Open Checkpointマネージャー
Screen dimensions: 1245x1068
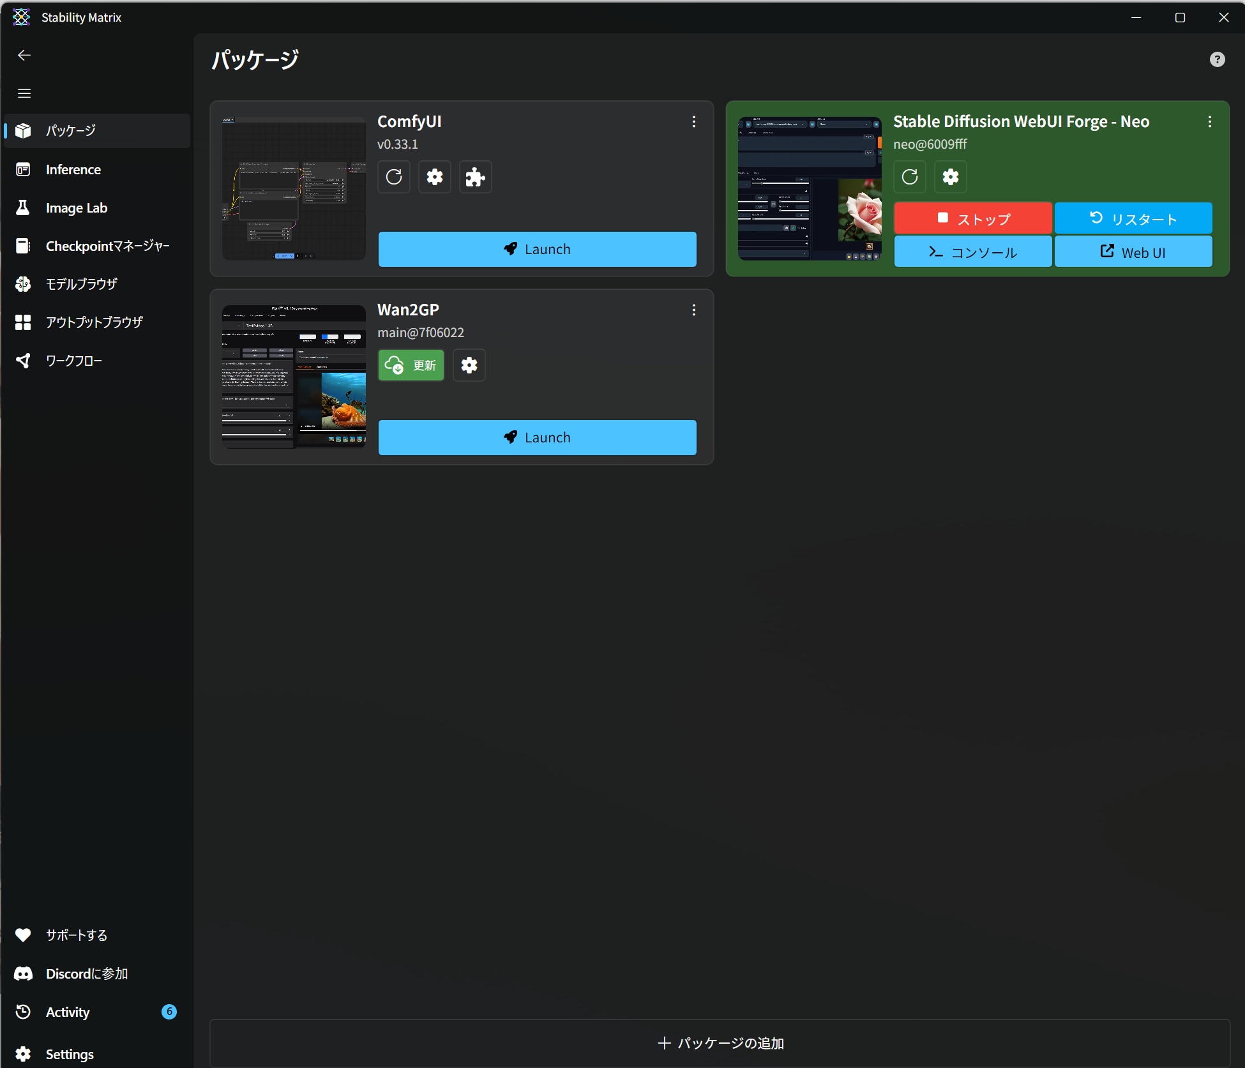tap(97, 246)
